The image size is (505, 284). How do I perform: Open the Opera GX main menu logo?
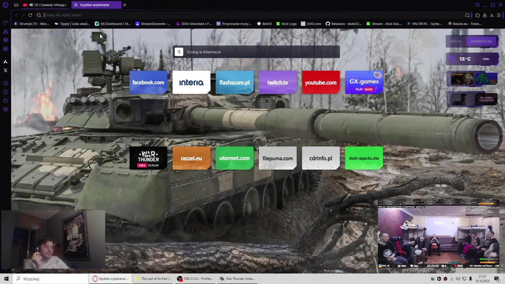(x=6, y=5)
